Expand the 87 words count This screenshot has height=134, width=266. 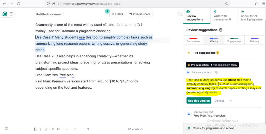(x=135, y=129)
